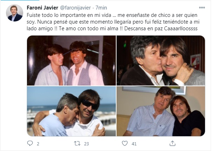Click the reply count 2
212x151 pixels.
point(38,144)
